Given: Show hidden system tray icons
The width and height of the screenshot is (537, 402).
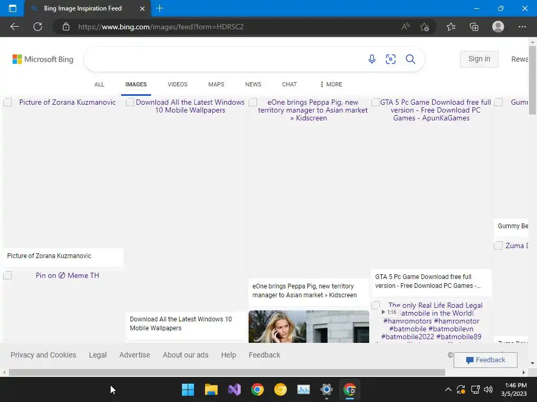Looking at the screenshot, I should coord(448,389).
